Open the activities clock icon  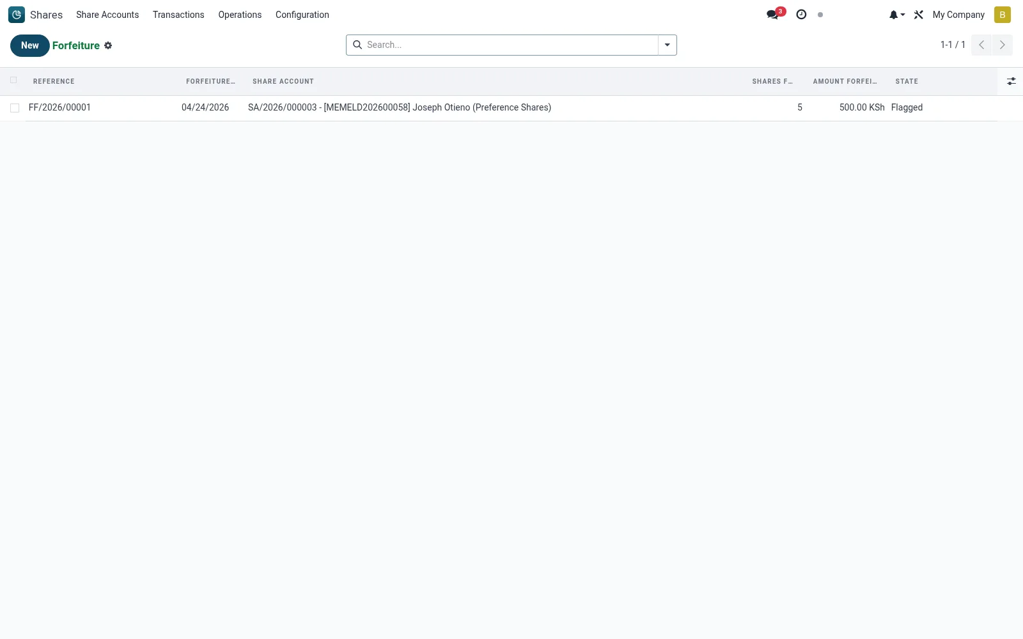pyautogui.click(x=801, y=15)
